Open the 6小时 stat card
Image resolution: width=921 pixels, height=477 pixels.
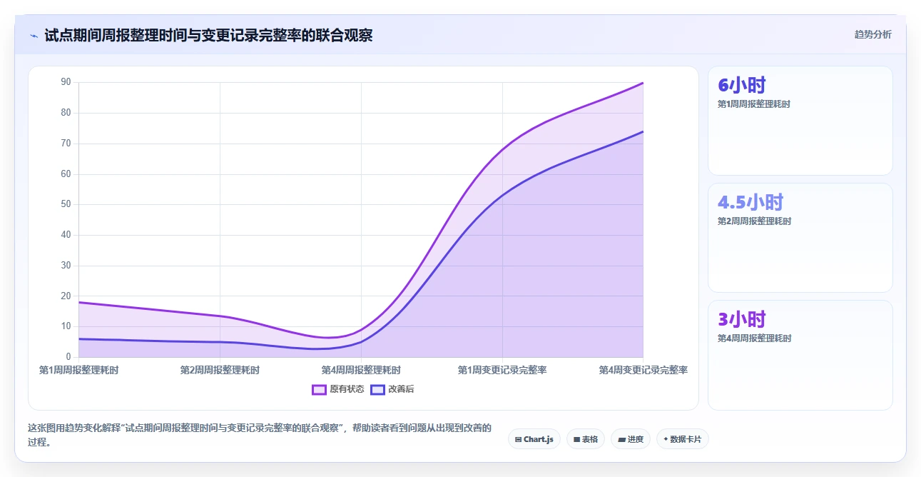(800, 121)
